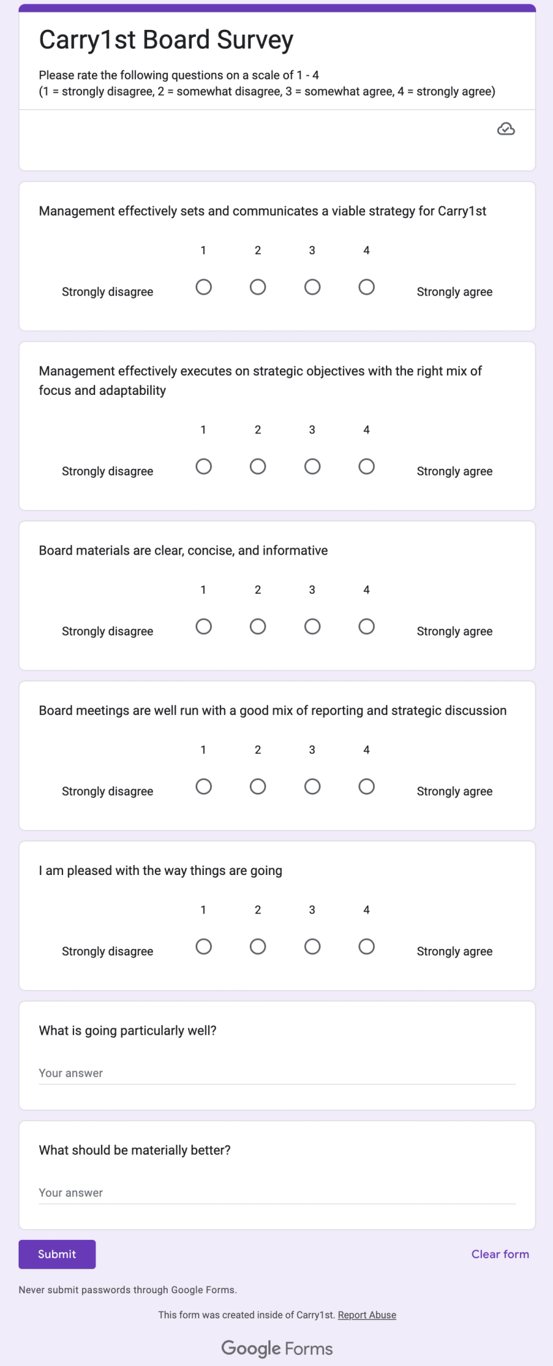Choose rating 1 for executing strategic objectives

click(204, 466)
